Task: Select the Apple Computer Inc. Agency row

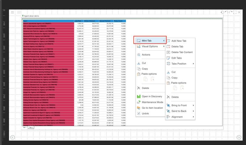Action: click(48, 118)
